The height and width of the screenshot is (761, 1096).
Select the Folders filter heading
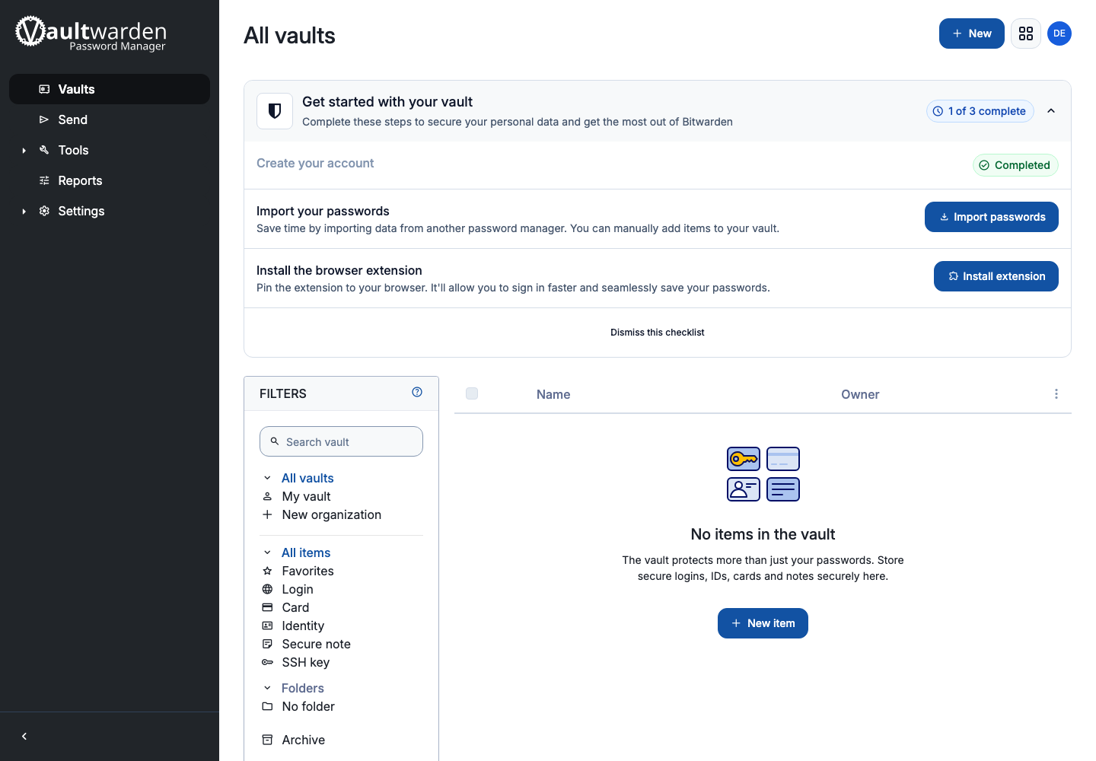point(303,688)
